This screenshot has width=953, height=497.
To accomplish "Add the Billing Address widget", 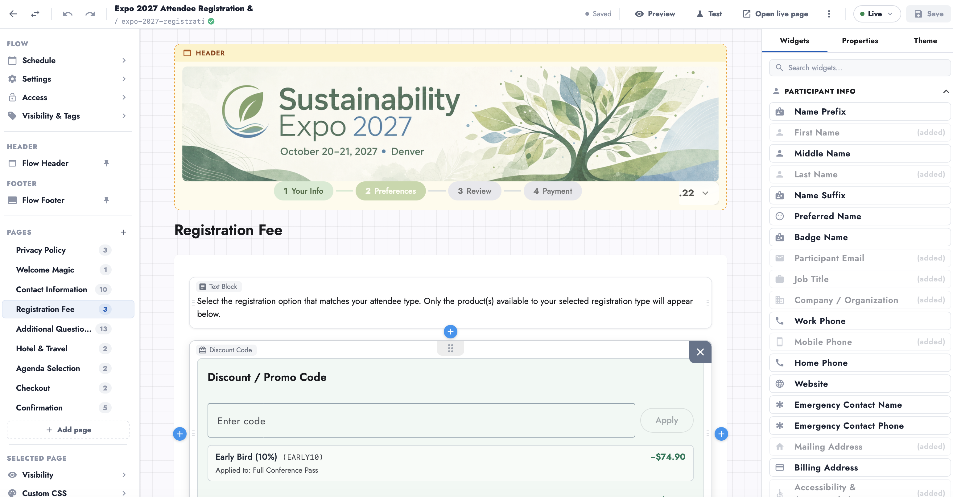I will [x=860, y=467].
